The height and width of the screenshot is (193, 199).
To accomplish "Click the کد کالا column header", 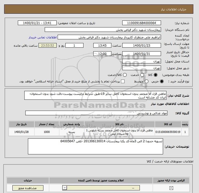I will click(x=168, y=124).
